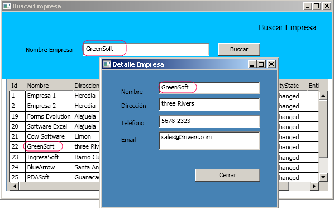Click the Email field with sales@3rivers.com
The image size is (334, 208).
[x=209, y=141]
